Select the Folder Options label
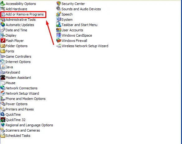Screen dimensions: 182x144 tap(16, 46)
